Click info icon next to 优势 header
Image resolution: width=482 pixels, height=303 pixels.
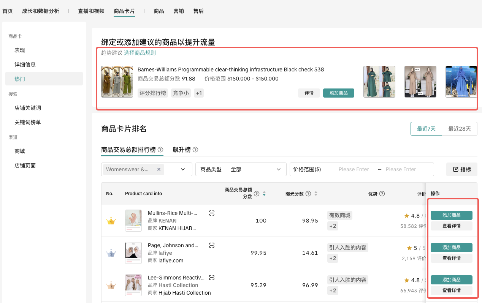click(382, 194)
